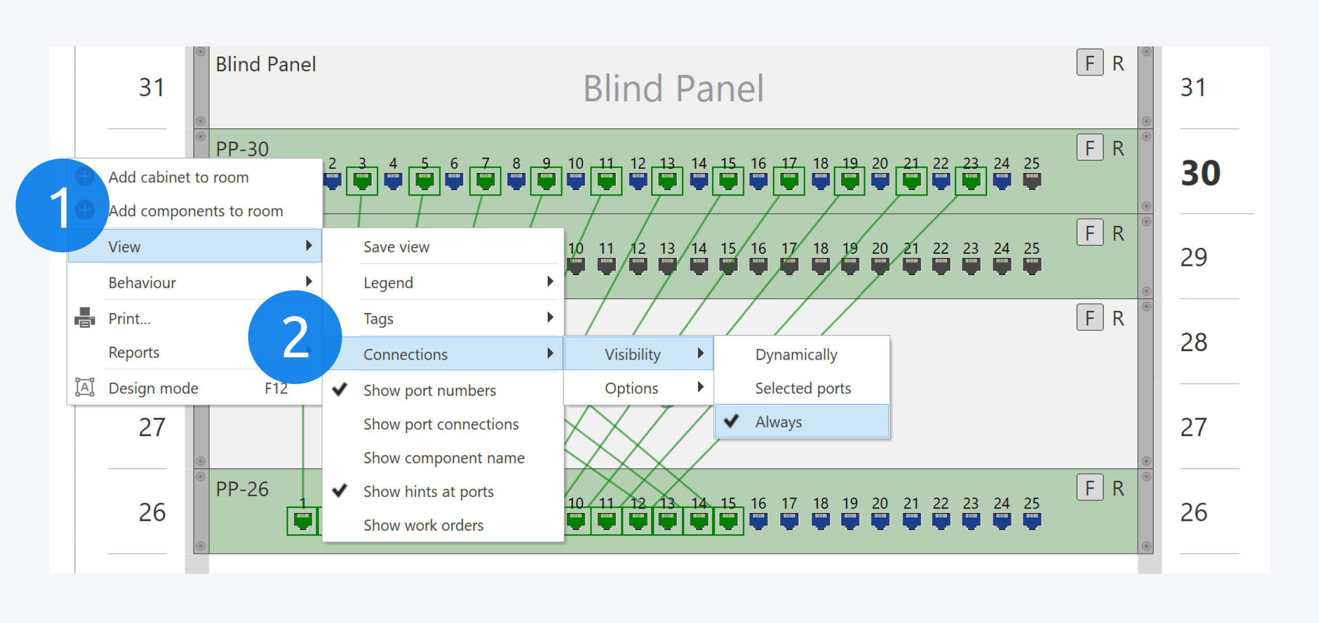Switch Blind Panel to front view F

pyautogui.click(x=1089, y=63)
